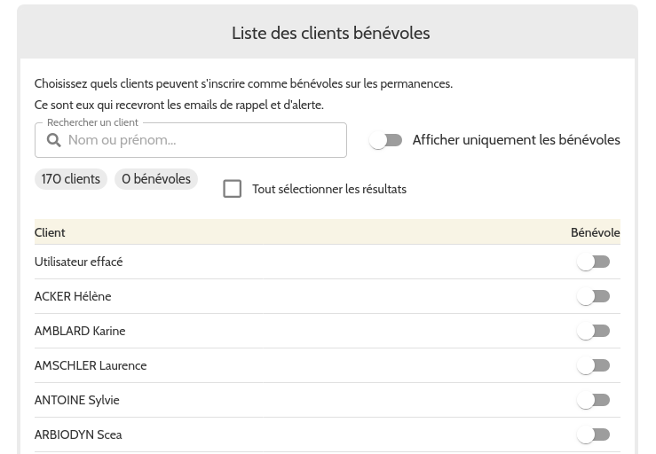Enable Afficher uniquement les bénévoles toggle
This screenshot has width=656, height=454.
pyautogui.click(x=386, y=140)
